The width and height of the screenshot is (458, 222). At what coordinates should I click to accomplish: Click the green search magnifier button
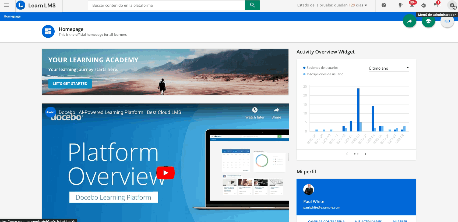[x=252, y=5]
